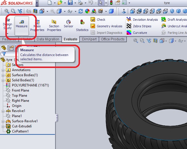Select Plane1 in tree
187x149 pixels.
(14, 116)
